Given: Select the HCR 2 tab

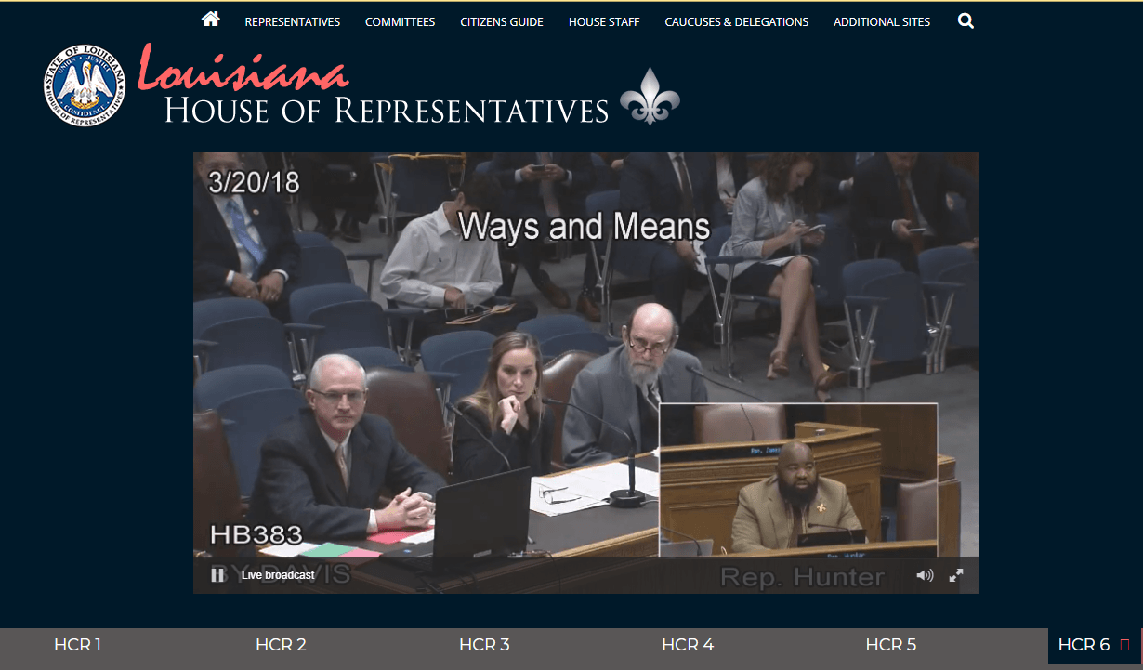Looking at the screenshot, I should 281,645.
